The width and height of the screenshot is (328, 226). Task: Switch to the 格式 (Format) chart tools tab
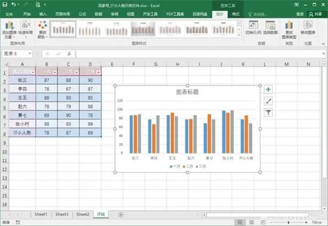(x=236, y=14)
